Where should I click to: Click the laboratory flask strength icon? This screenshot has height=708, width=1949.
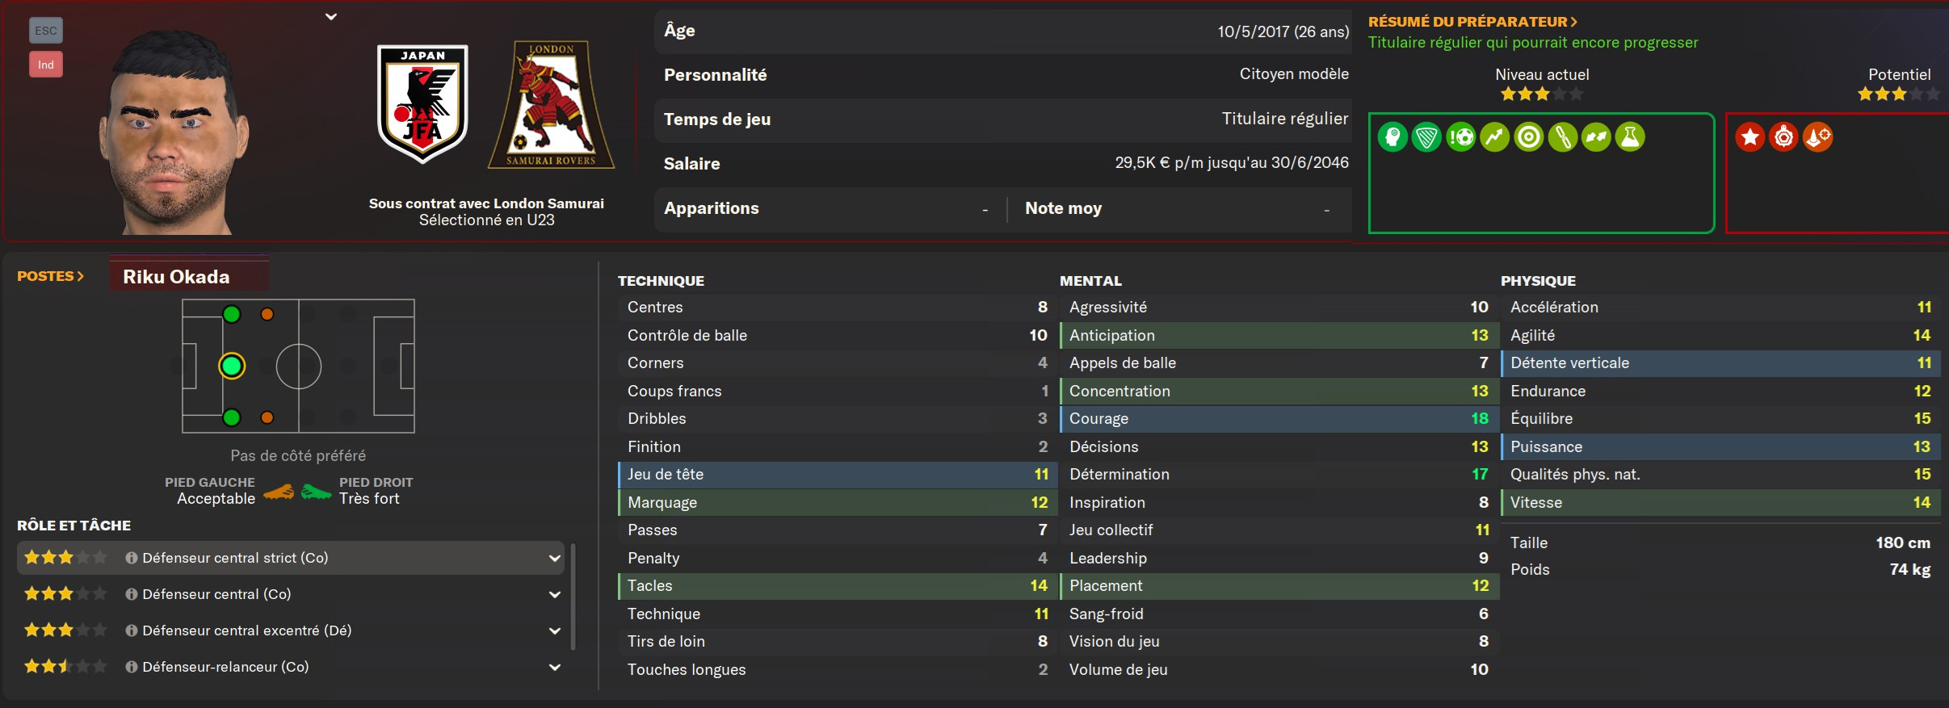point(1630,137)
